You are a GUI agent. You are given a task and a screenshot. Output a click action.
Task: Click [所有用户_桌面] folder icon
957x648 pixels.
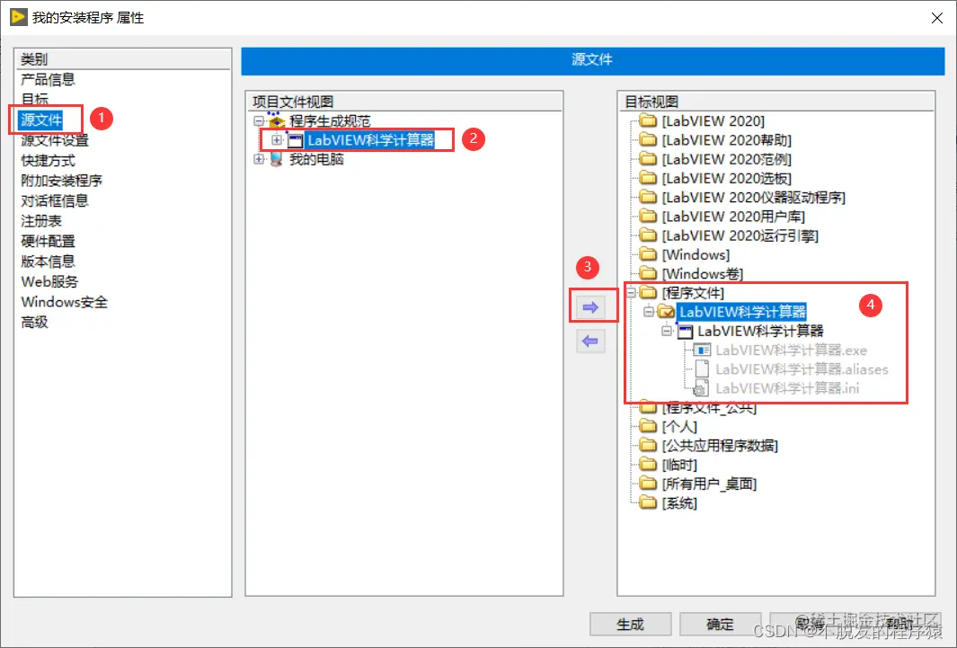click(648, 484)
